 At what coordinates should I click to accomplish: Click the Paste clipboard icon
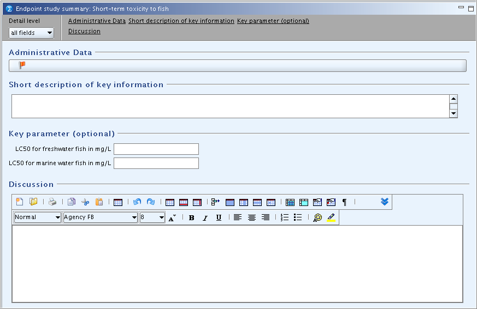pyautogui.click(x=99, y=202)
